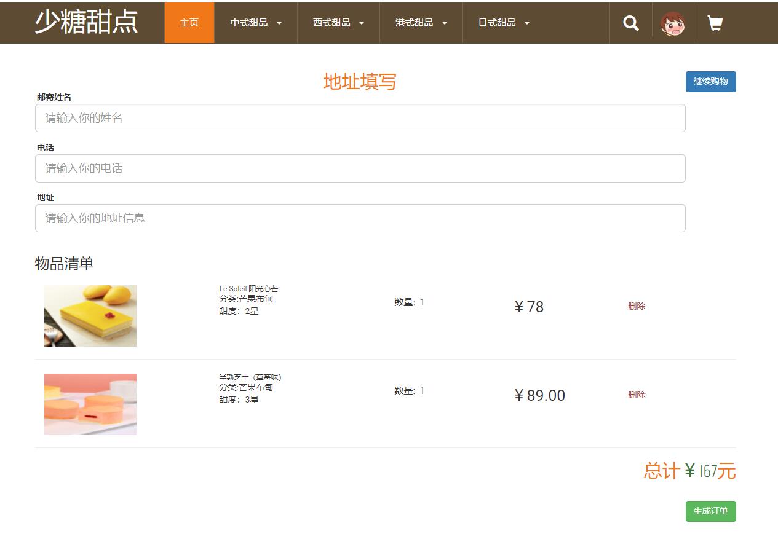Click the 邮寄姓名 input field
778x555 pixels.
[x=360, y=118]
